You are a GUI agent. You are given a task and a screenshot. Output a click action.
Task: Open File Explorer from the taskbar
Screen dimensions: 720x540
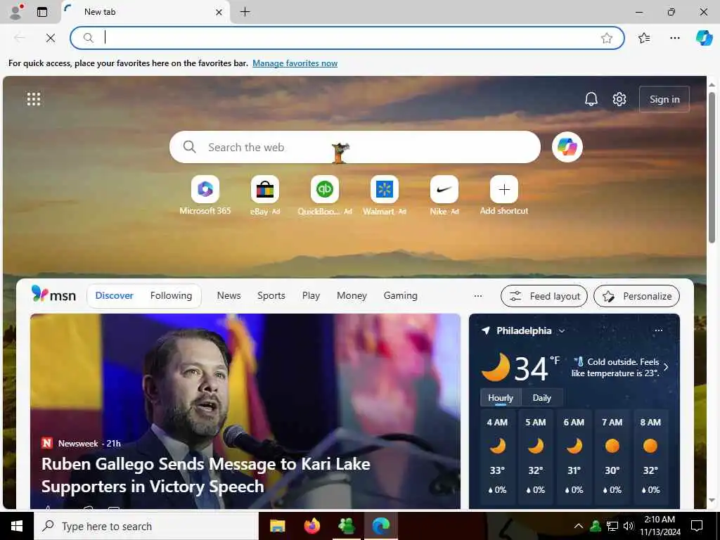click(x=277, y=526)
